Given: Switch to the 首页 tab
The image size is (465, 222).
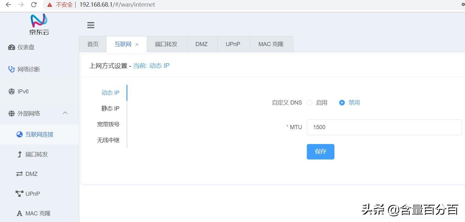Looking at the screenshot, I should coord(93,44).
